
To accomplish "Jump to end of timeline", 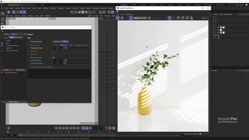I will pyautogui.click(x=78, y=128).
